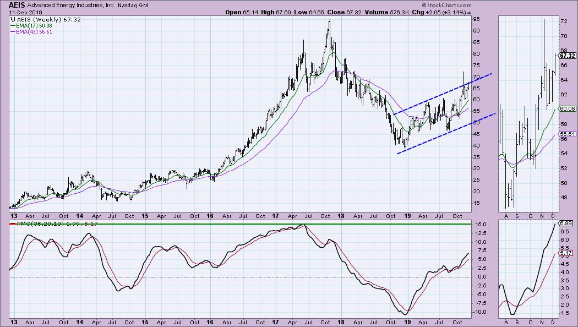Viewport: 578px width, 327px height.
Task: Click the Close 67.32 value in header
Action: [x=344, y=12]
